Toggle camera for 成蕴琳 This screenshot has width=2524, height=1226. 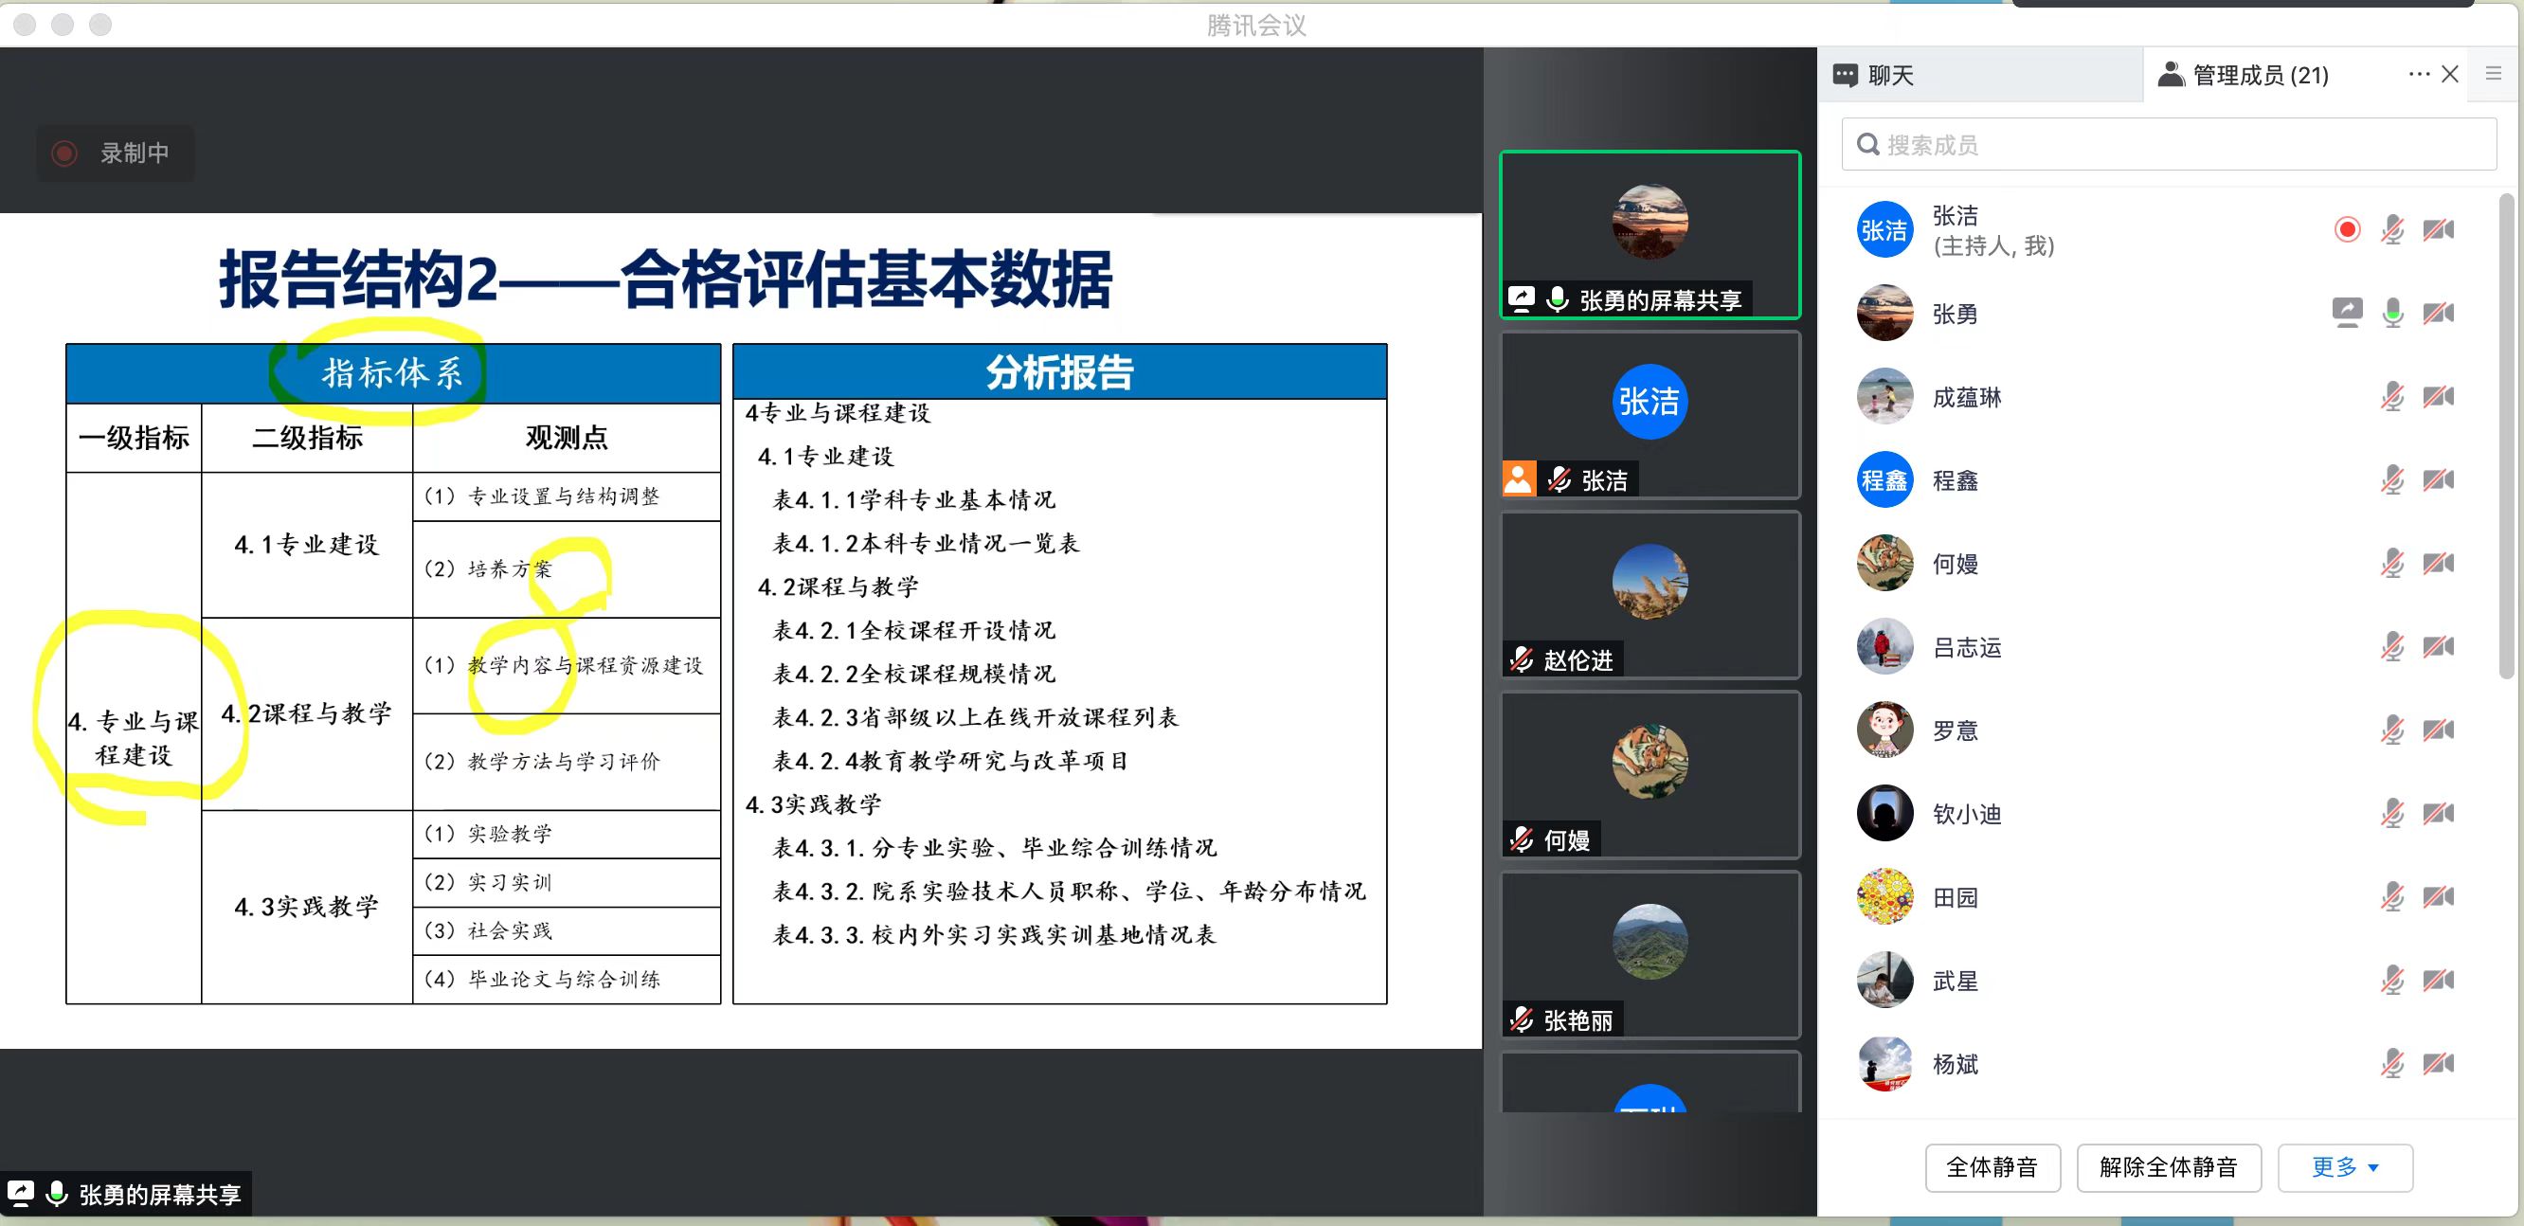(x=2438, y=397)
